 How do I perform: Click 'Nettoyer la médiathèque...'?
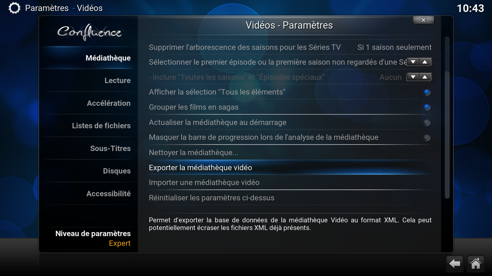tap(289, 153)
